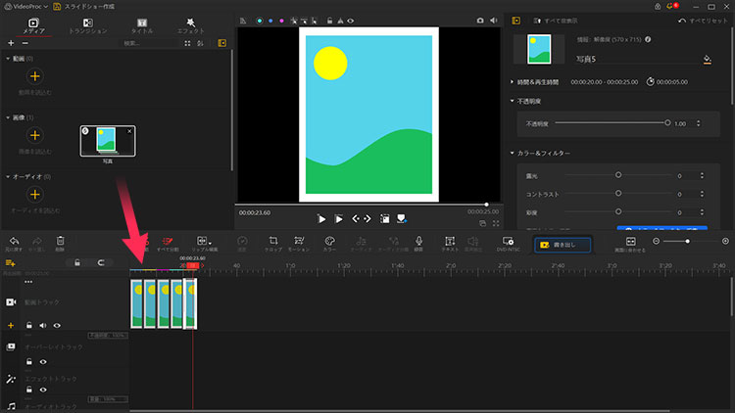Image resolution: width=735 pixels, height=413 pixels.
Task: Select the photo thumbnail in the media library
Action: pos(107,140)
